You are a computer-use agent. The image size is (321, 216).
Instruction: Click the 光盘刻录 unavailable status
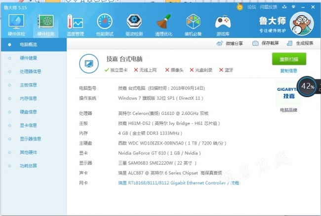(x=201, y=70)
